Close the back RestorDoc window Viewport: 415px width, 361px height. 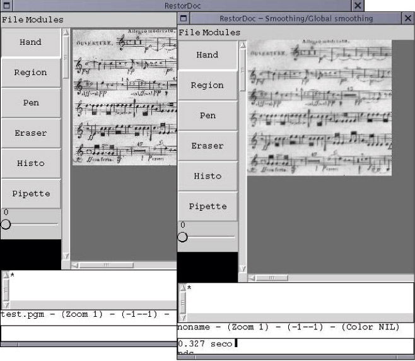[358, 5]
